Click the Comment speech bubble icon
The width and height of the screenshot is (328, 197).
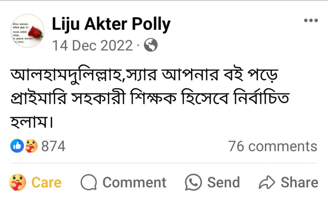coord(89,183)
